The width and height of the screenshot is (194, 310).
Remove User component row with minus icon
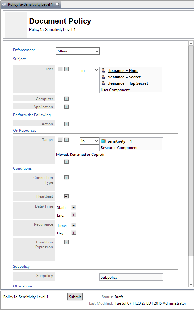pyautogui.click(x=60, y=69)
